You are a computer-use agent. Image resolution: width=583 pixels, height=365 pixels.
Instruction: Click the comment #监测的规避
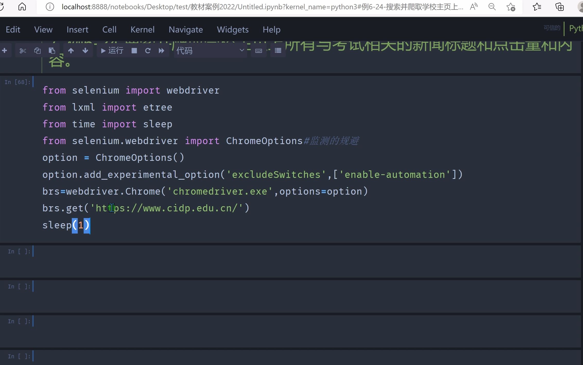pyautogui.click(x=331, y=141)
